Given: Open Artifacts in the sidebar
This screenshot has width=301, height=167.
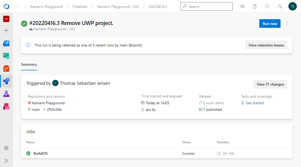Looking at the screenshot, I should pyautogui.click(x=6, y=106).
